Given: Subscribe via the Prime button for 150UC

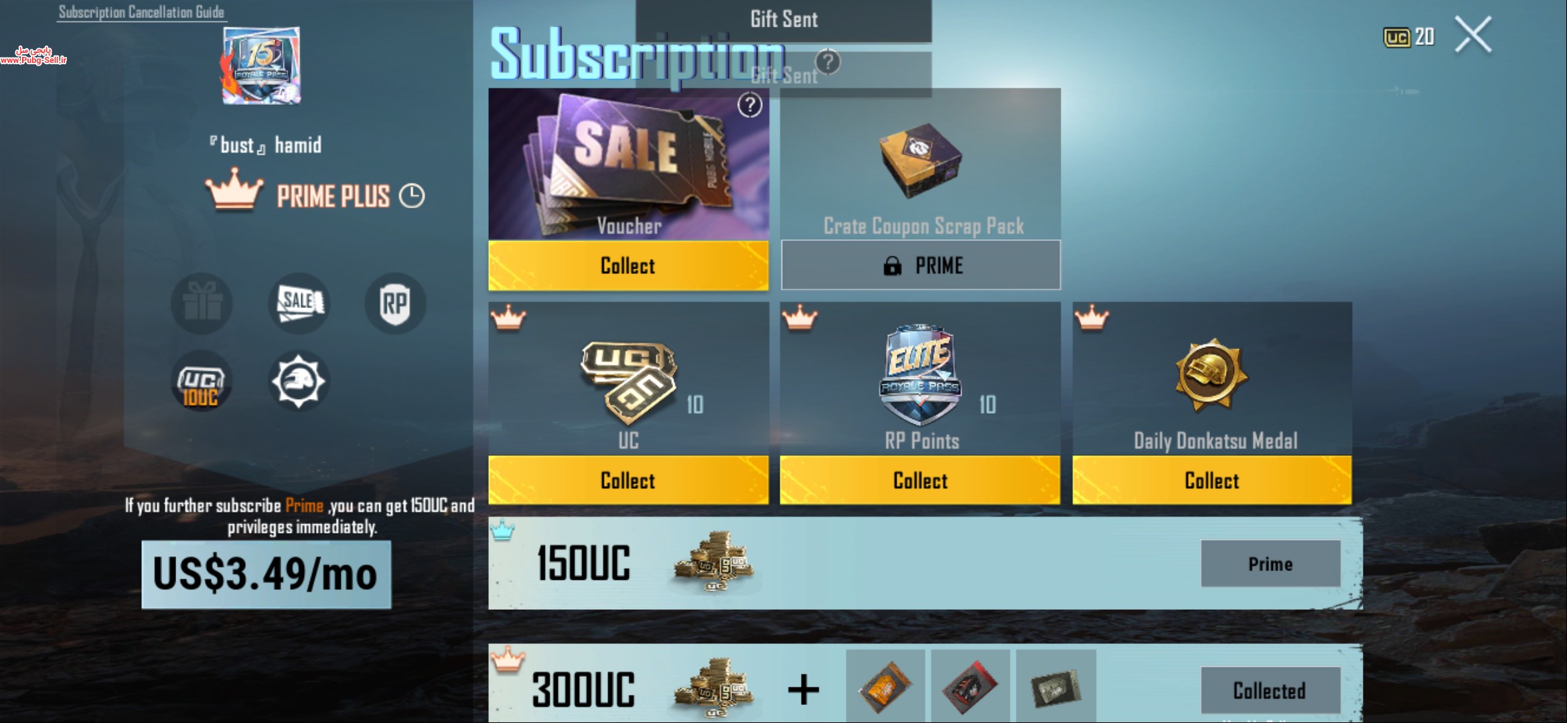Looking at the screenshot, I should pyautogui.click(x=1270, y=564).
